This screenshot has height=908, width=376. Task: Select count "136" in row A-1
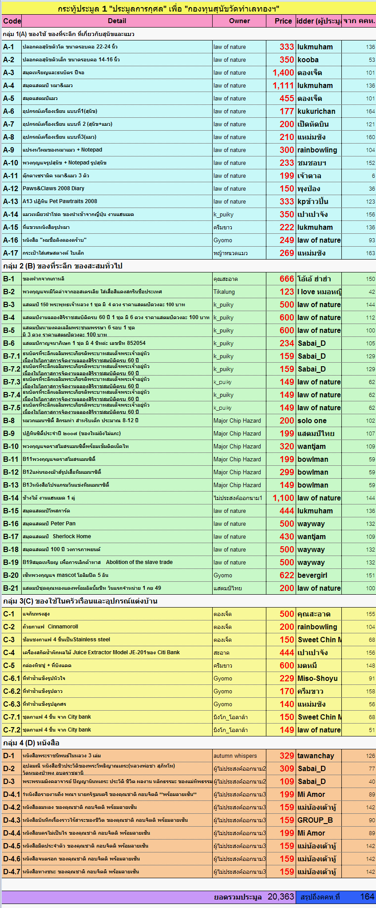click(370, 47)
